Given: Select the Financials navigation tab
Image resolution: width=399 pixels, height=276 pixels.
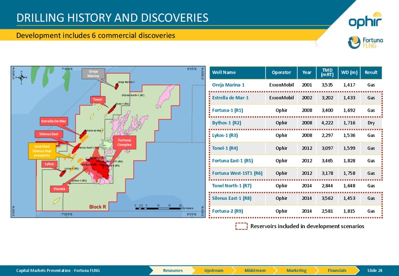Looking at the screenshot, I should [337, 271].
